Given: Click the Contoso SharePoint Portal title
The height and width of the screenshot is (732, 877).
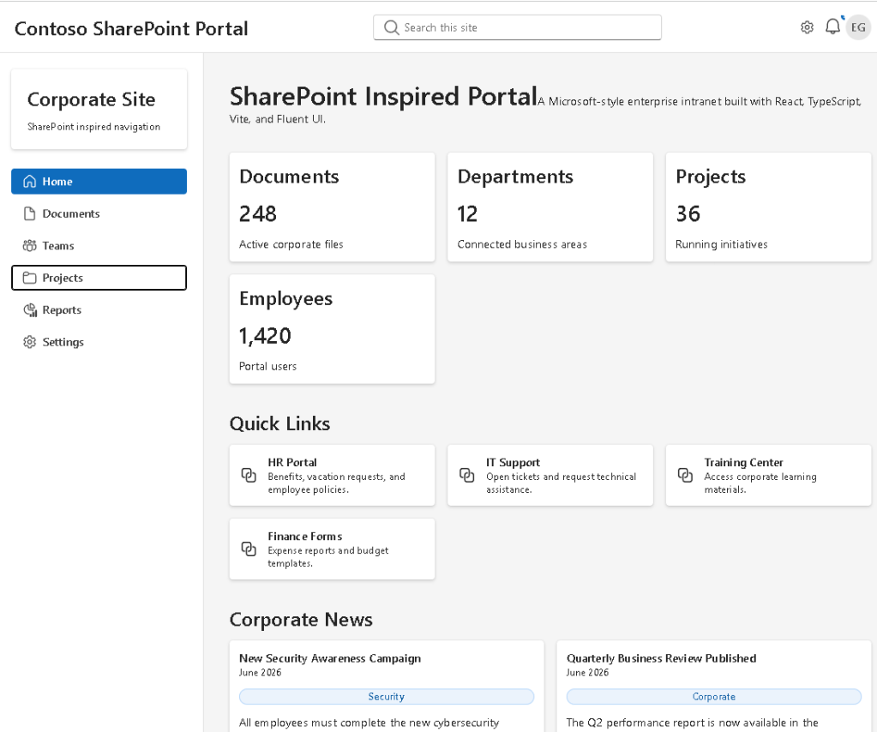Looking at the screenshot, I should point(131,28).
